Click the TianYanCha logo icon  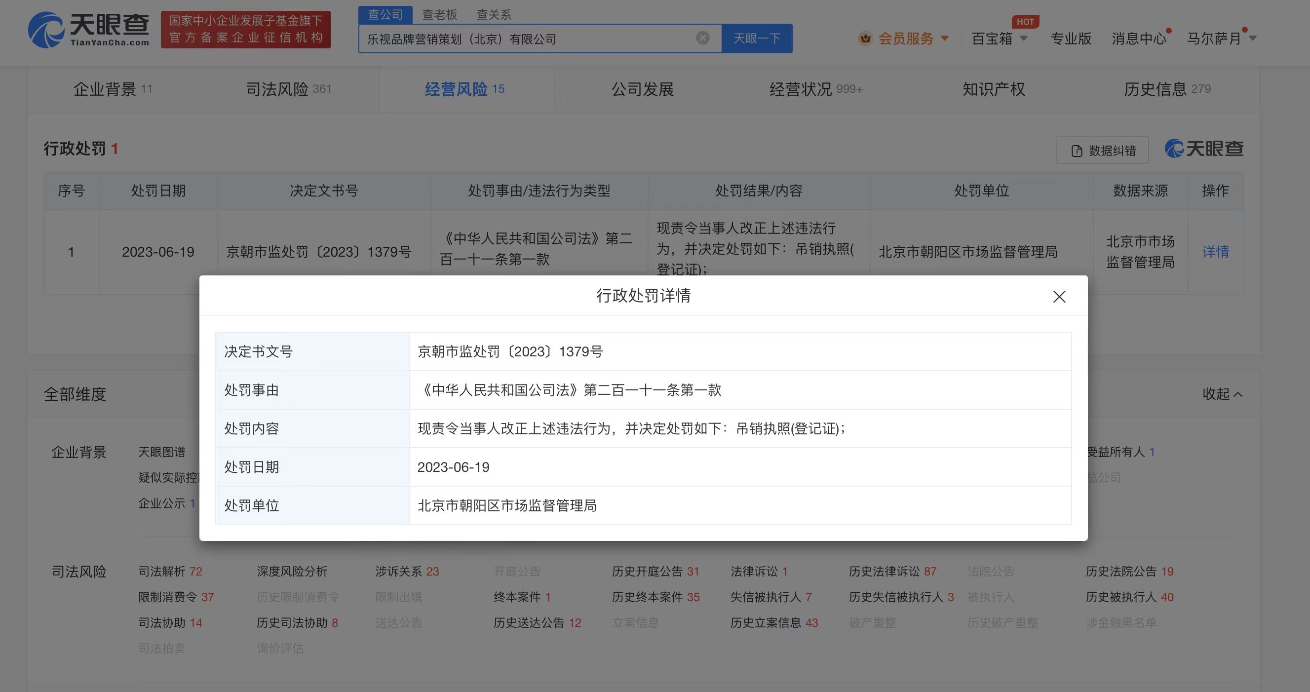[x=46, y=31]
